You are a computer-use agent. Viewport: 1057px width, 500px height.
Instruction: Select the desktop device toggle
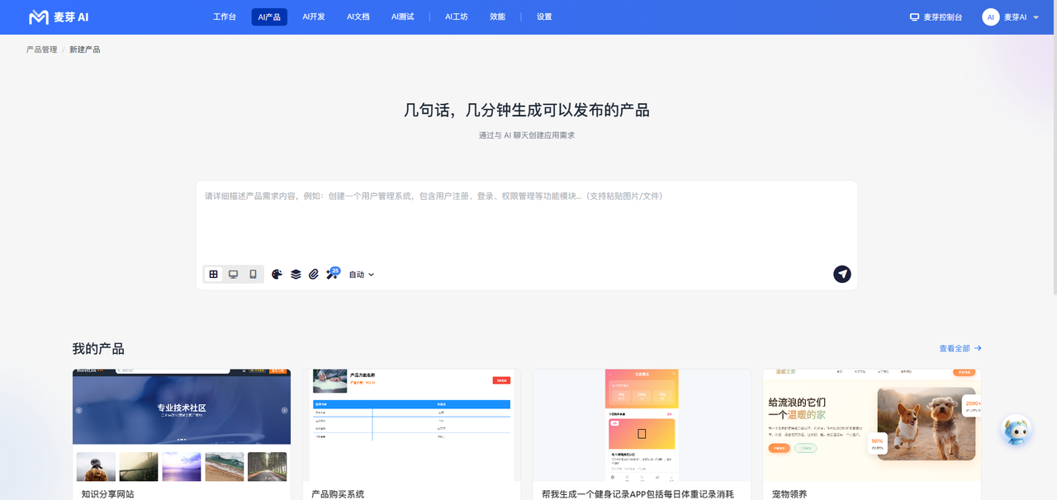tap(234, 274)
